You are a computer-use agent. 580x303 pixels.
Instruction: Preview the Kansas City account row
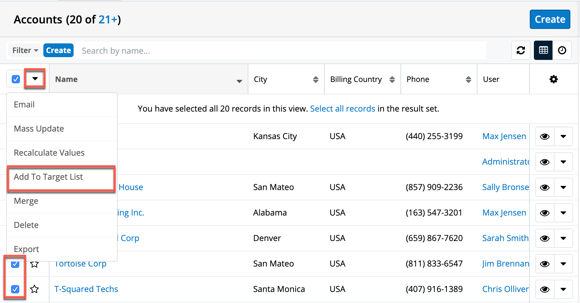(x=545, y=136)
